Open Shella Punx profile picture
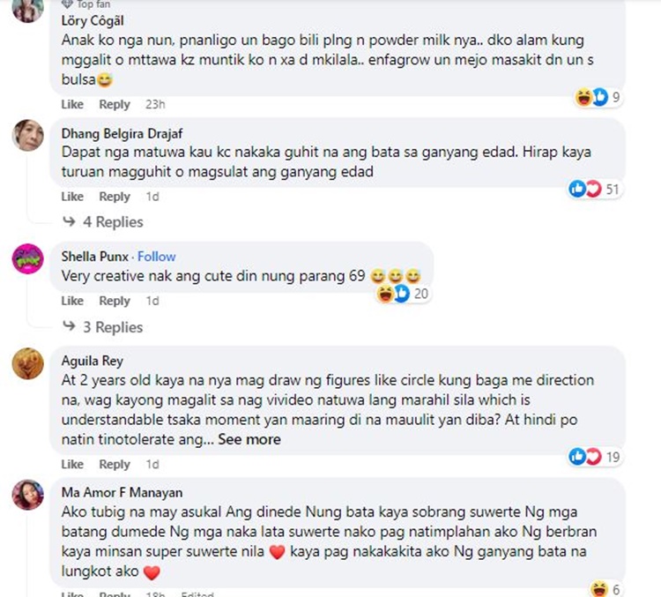This screenshot has height=597, width=661. [28, 258]
